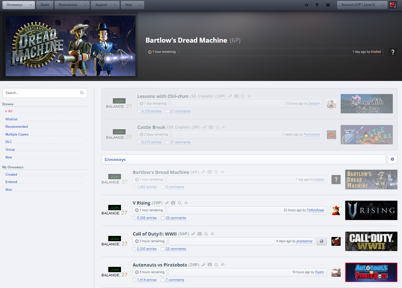
Task: Click the camera icon for Lessons with Chii-chan
Action: click(236, 96)
